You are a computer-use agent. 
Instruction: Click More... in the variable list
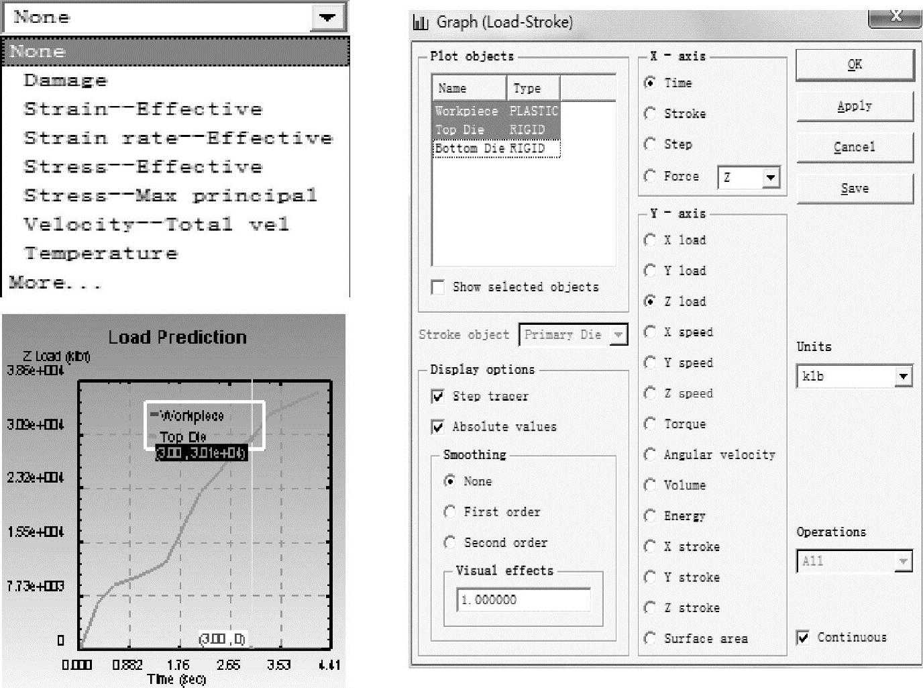pos(55,283)
